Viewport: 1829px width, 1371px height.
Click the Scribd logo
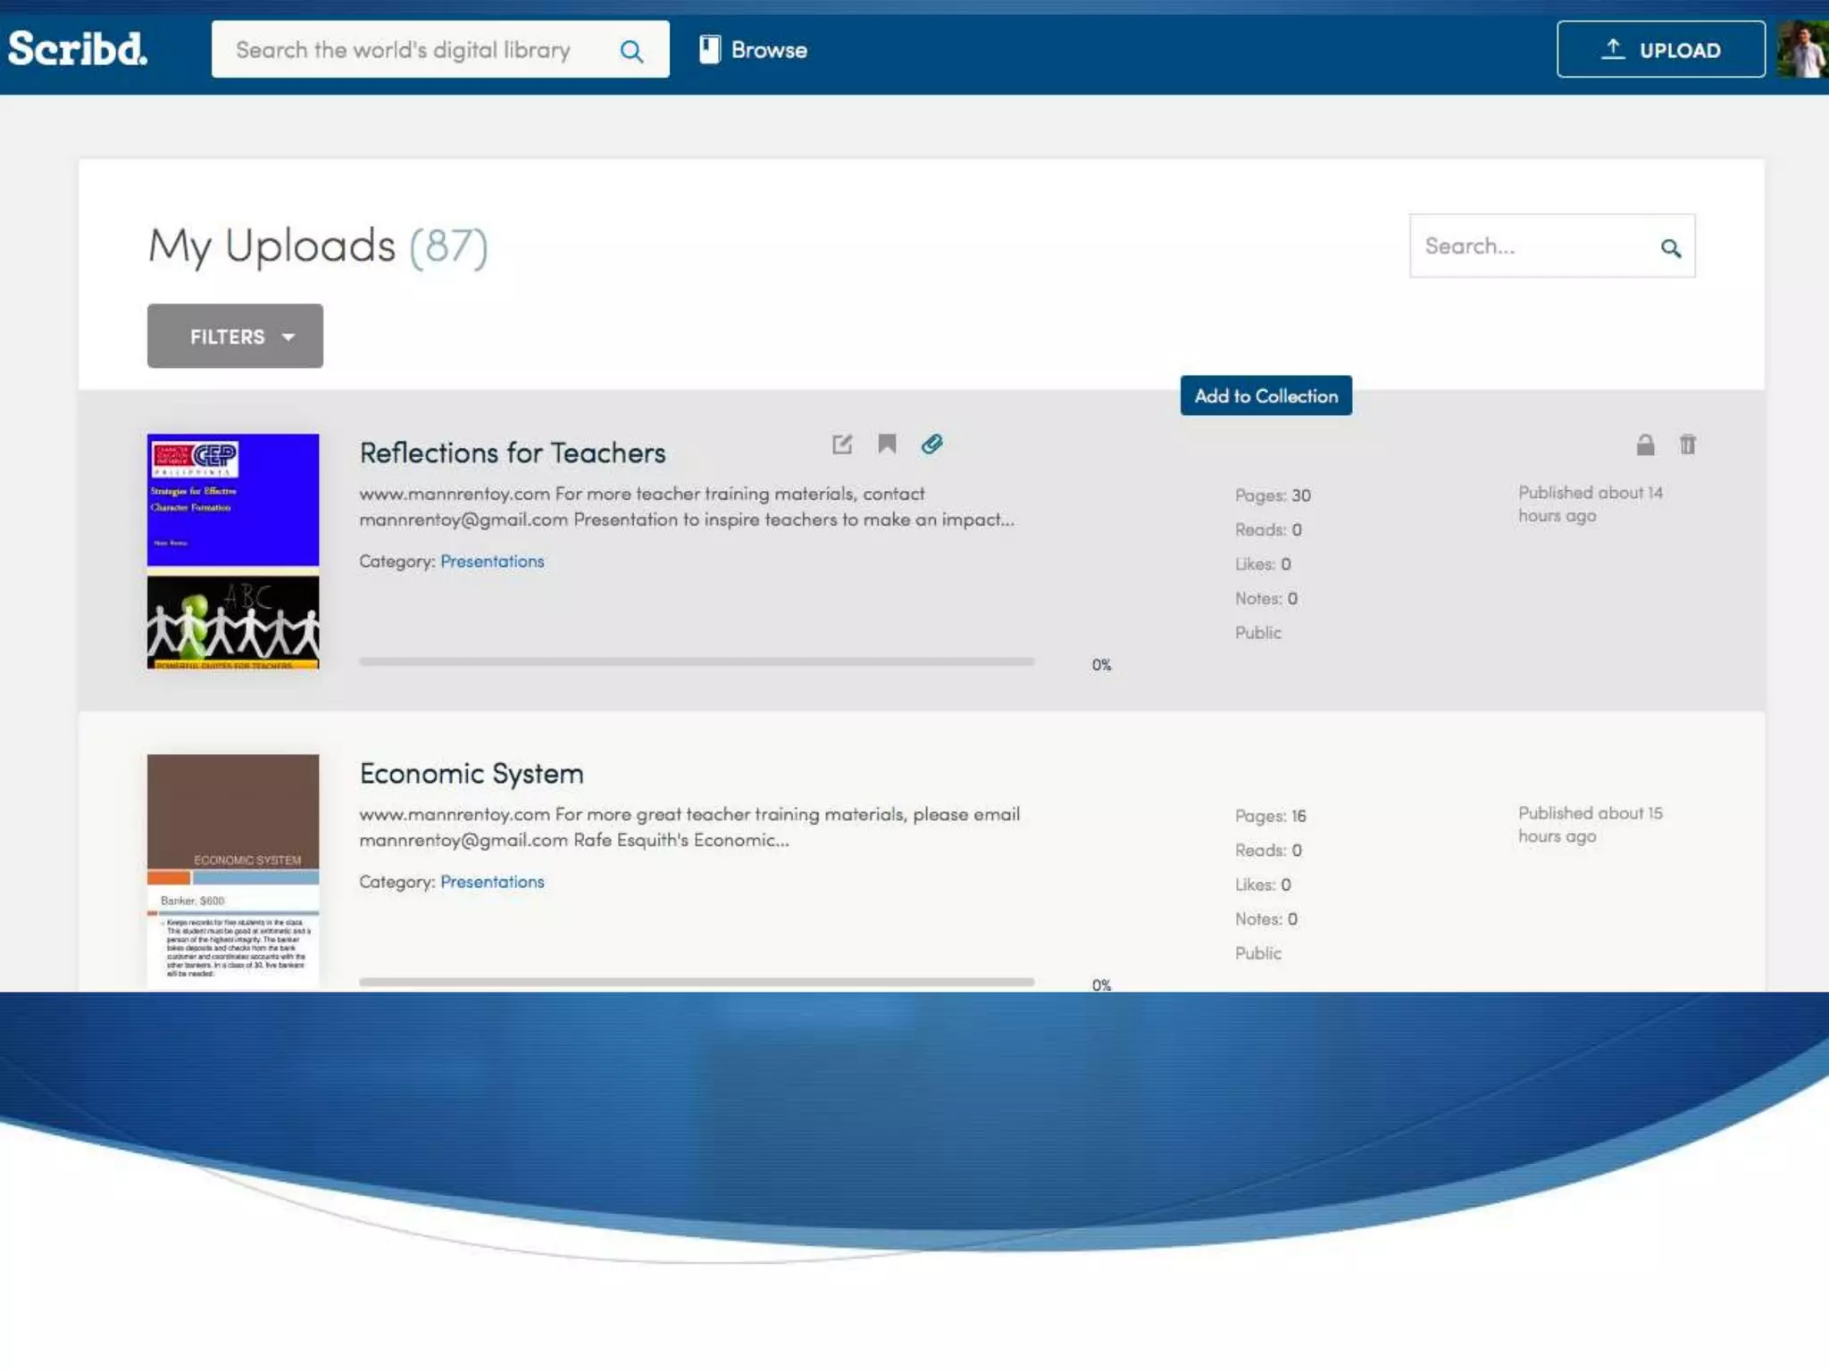(x=78, y=49)
